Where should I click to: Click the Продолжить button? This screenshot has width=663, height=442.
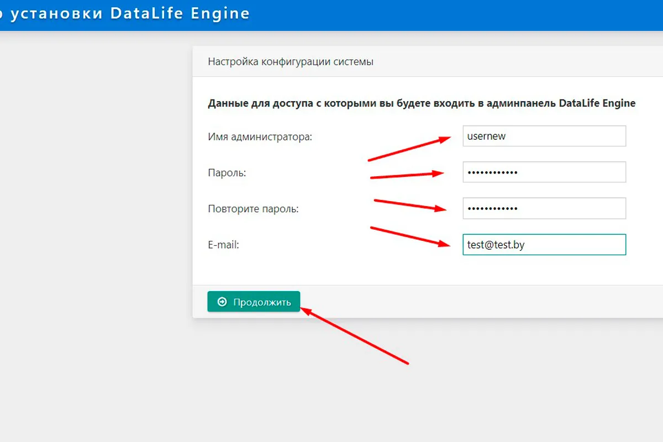point(254,302)
